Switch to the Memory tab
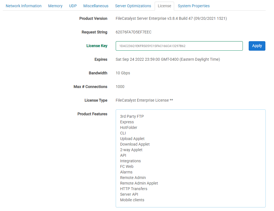This screenshot has width=274, height=211. coord(55,6)
